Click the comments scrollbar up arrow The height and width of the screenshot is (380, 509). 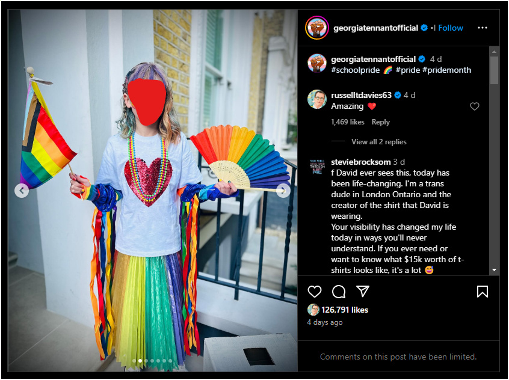pos(494,52)
